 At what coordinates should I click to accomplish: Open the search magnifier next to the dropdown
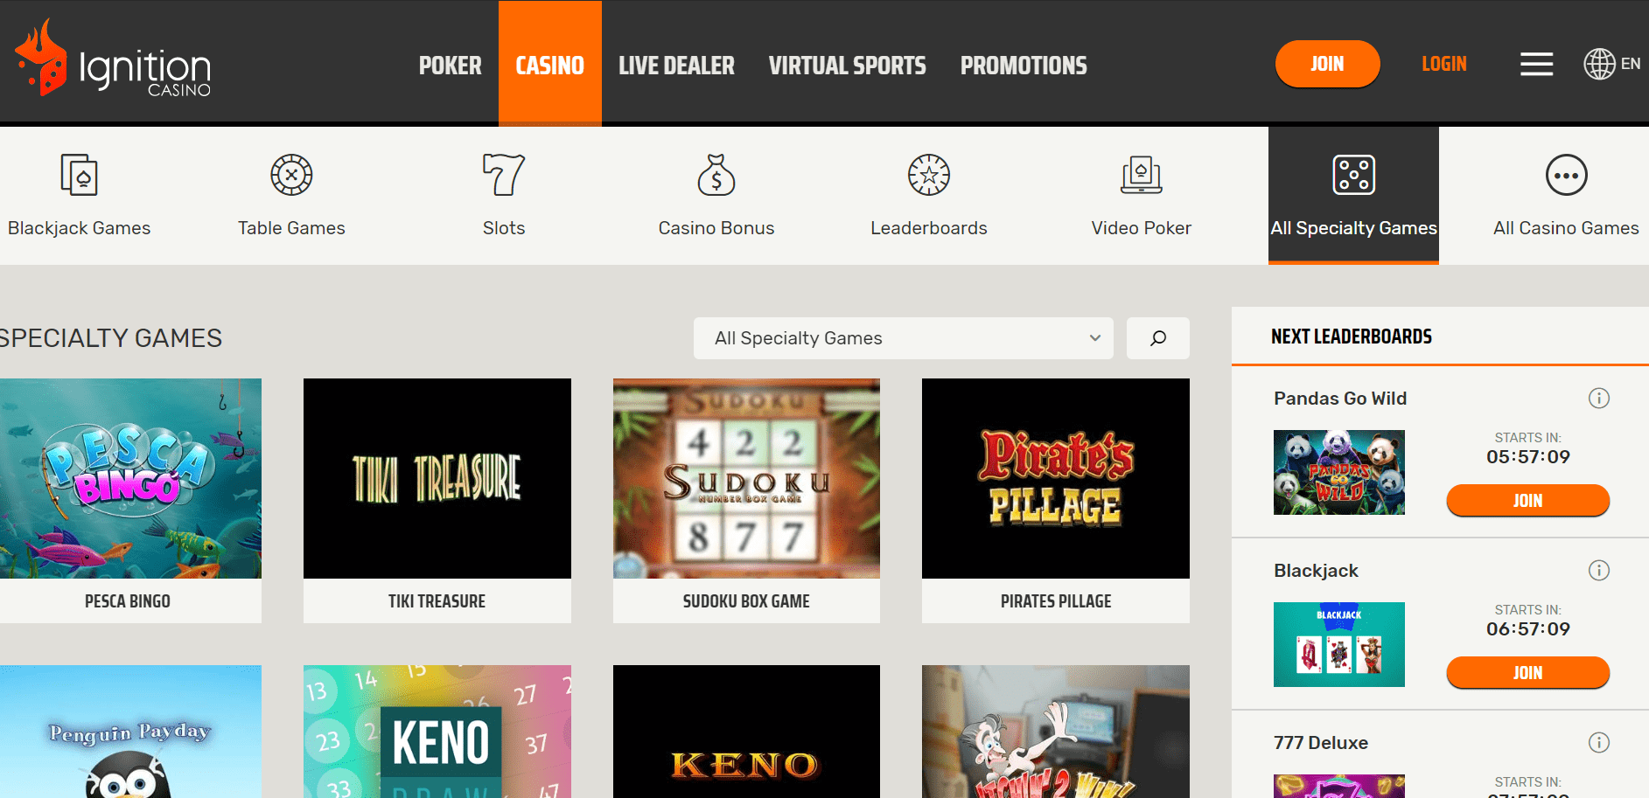pyautogui.click(x=1157, y=338)
